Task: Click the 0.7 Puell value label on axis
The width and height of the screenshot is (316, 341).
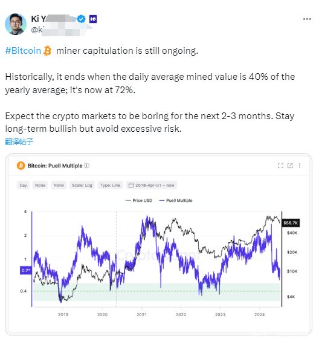Action: [x=26, y=270]
